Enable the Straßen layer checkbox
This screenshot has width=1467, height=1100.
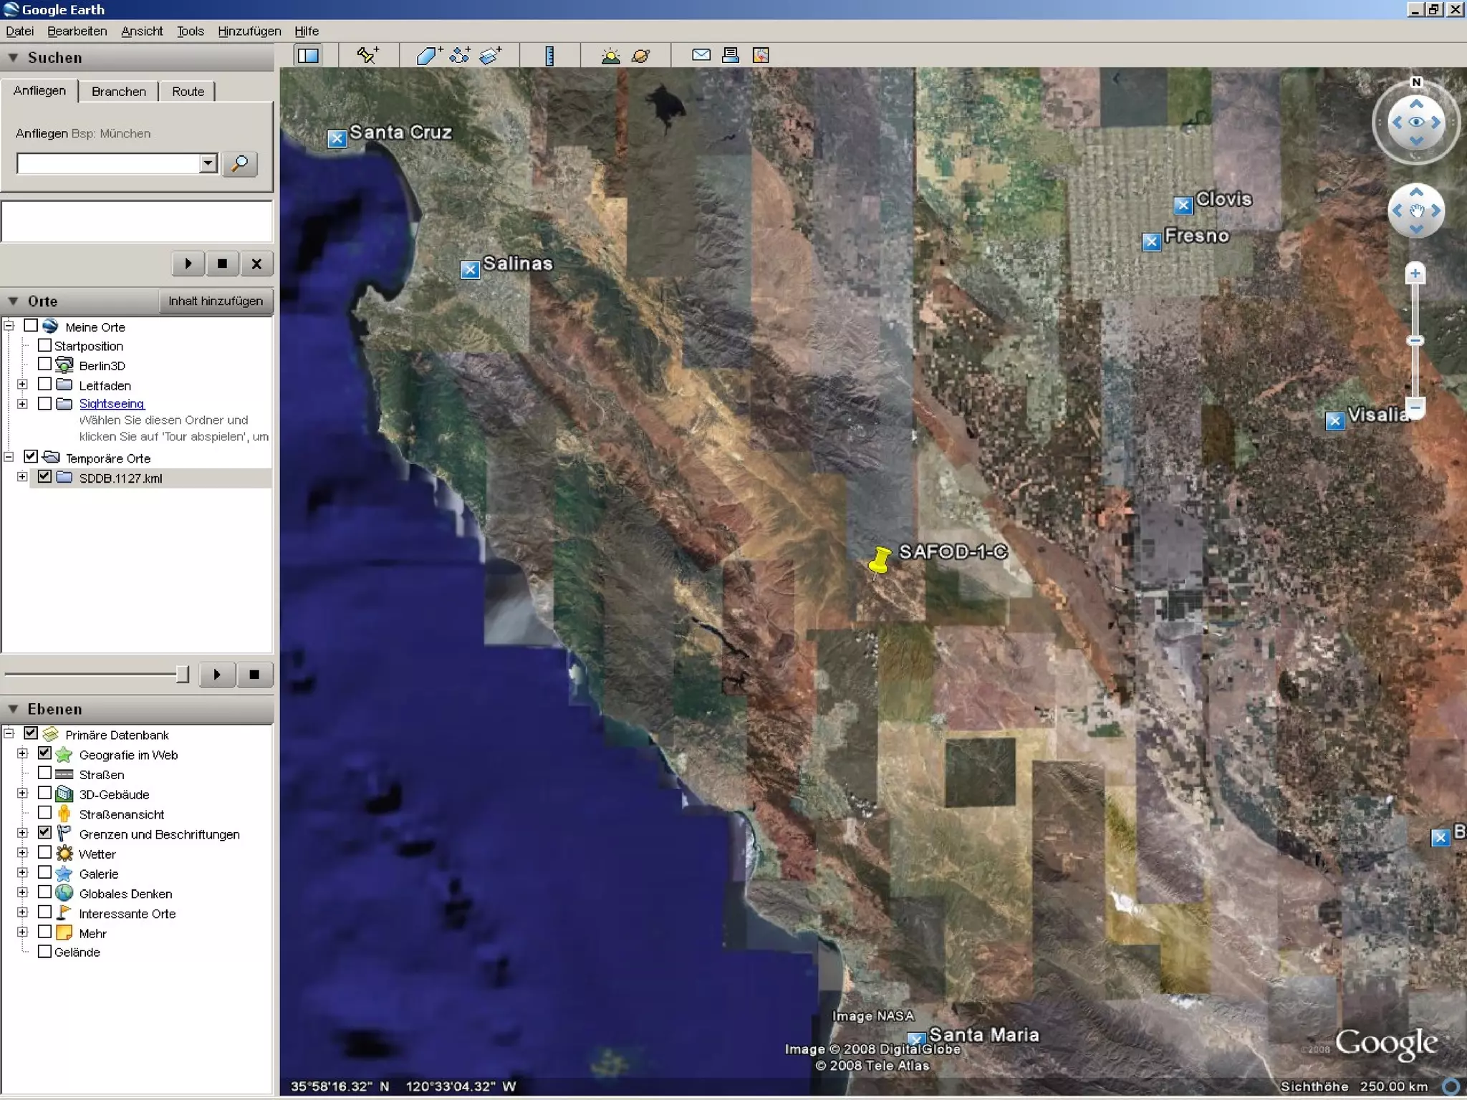click(44, 773)
